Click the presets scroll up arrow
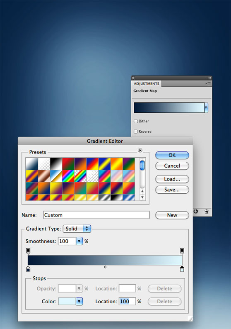Image resolution: width=231 pixels, height=329 pixels. [142, 191]
